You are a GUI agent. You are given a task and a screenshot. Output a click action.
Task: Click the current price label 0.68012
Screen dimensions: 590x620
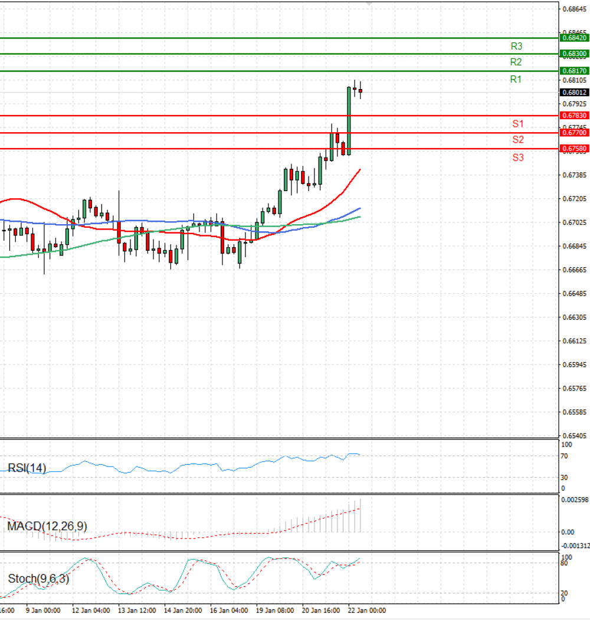click(x=574, y=91)
